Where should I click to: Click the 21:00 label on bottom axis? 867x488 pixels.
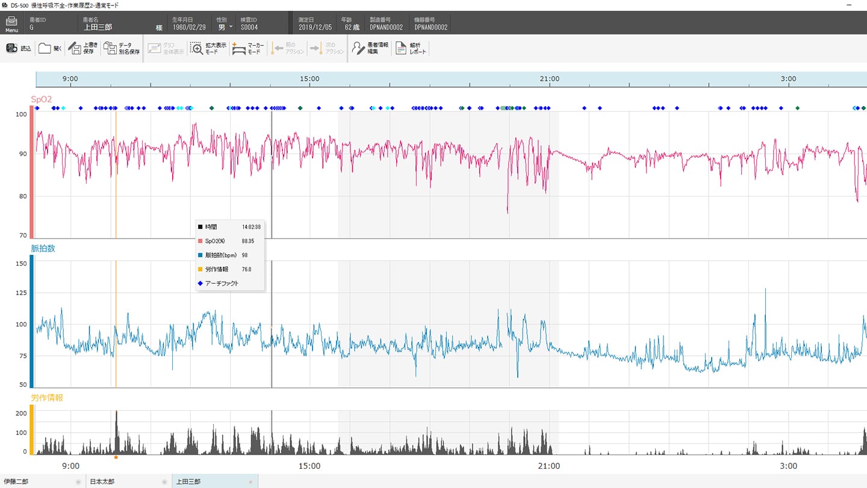549,466
